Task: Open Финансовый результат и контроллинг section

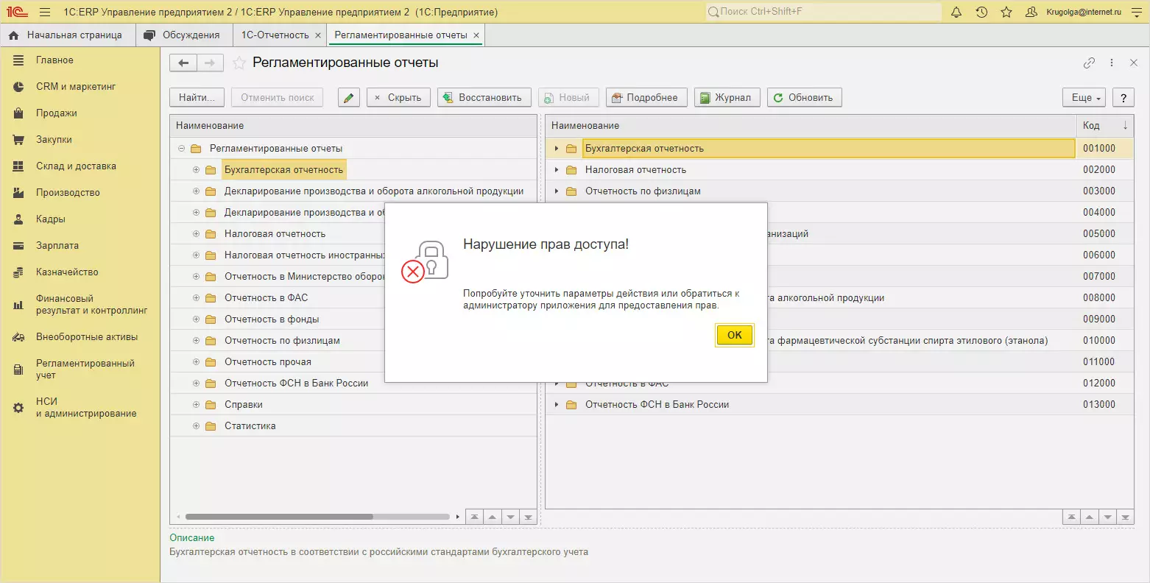Action: [80, 305]
